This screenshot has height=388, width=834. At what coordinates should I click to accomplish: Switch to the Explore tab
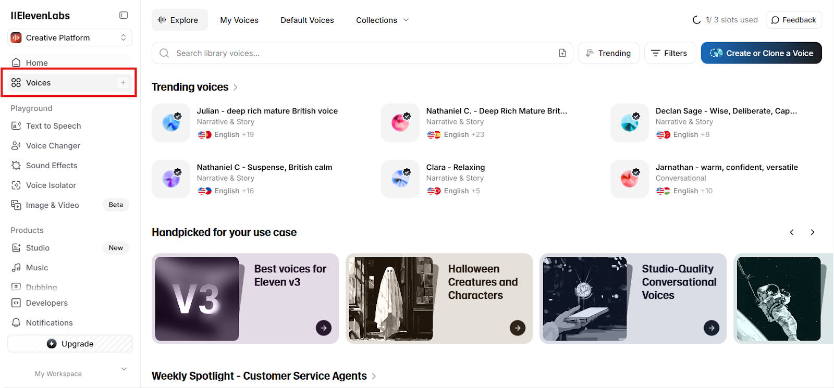click(x=179, y=20)
